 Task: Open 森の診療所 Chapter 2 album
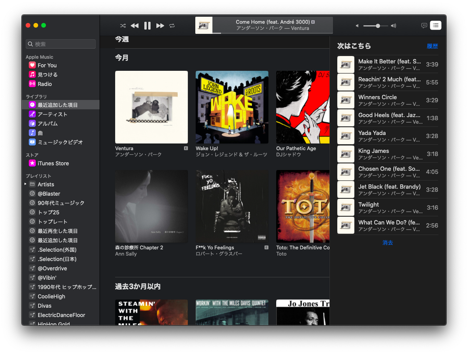[x=151, y=206]
